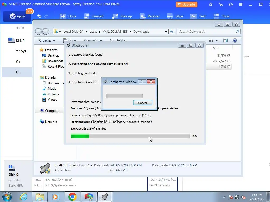Open the Test tool in AOMEI
This screenshot has width=270, height=202.
click(198, 16)
